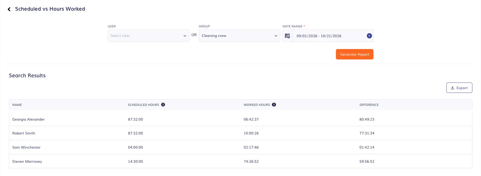Select the Georgia Alexander name cell
The image size is (481, 176).
tap(29, 119)
